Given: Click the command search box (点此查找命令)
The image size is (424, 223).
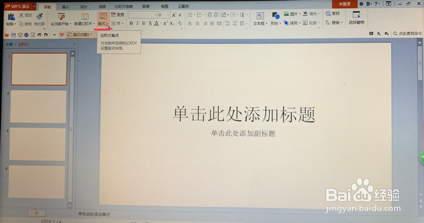Looking at the screenshot, I should tap(407, 34).
